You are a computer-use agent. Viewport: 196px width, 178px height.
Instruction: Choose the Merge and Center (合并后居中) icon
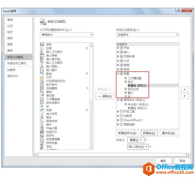[x=42, y=103]
